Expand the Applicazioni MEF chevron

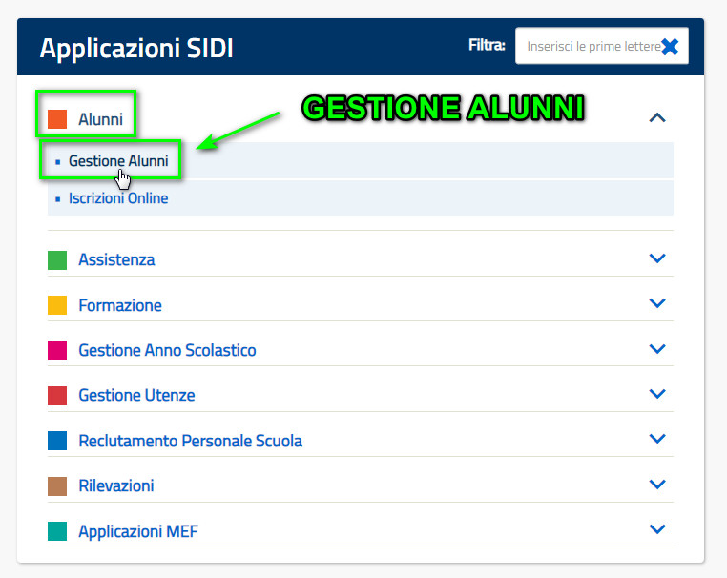point(657,528)
